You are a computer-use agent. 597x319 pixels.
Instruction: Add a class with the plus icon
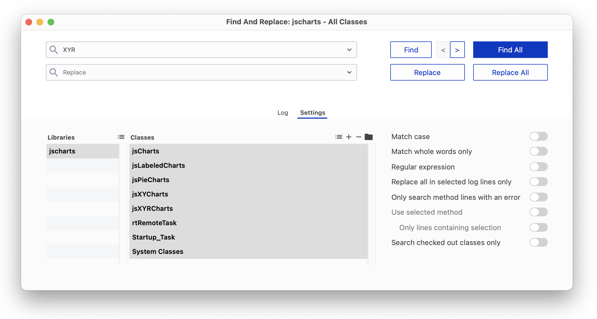point(349,137)
